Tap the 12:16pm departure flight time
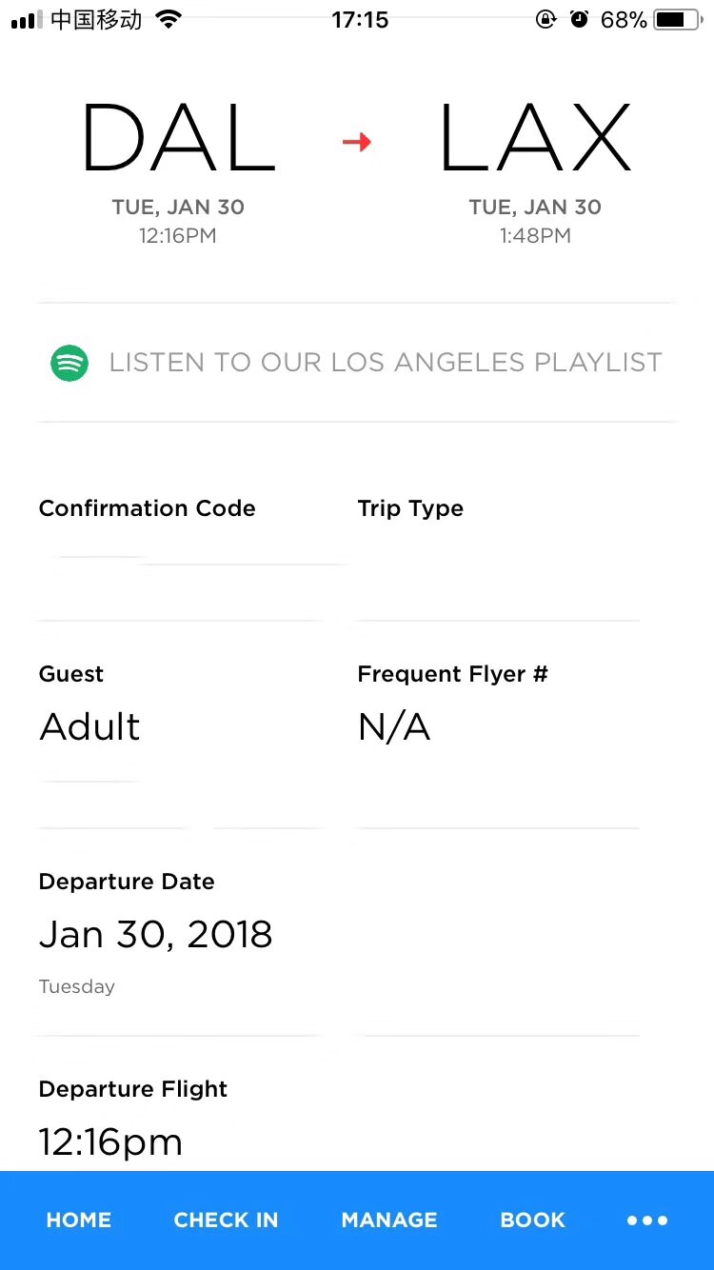714x1270 pixels. (110, 1141)
